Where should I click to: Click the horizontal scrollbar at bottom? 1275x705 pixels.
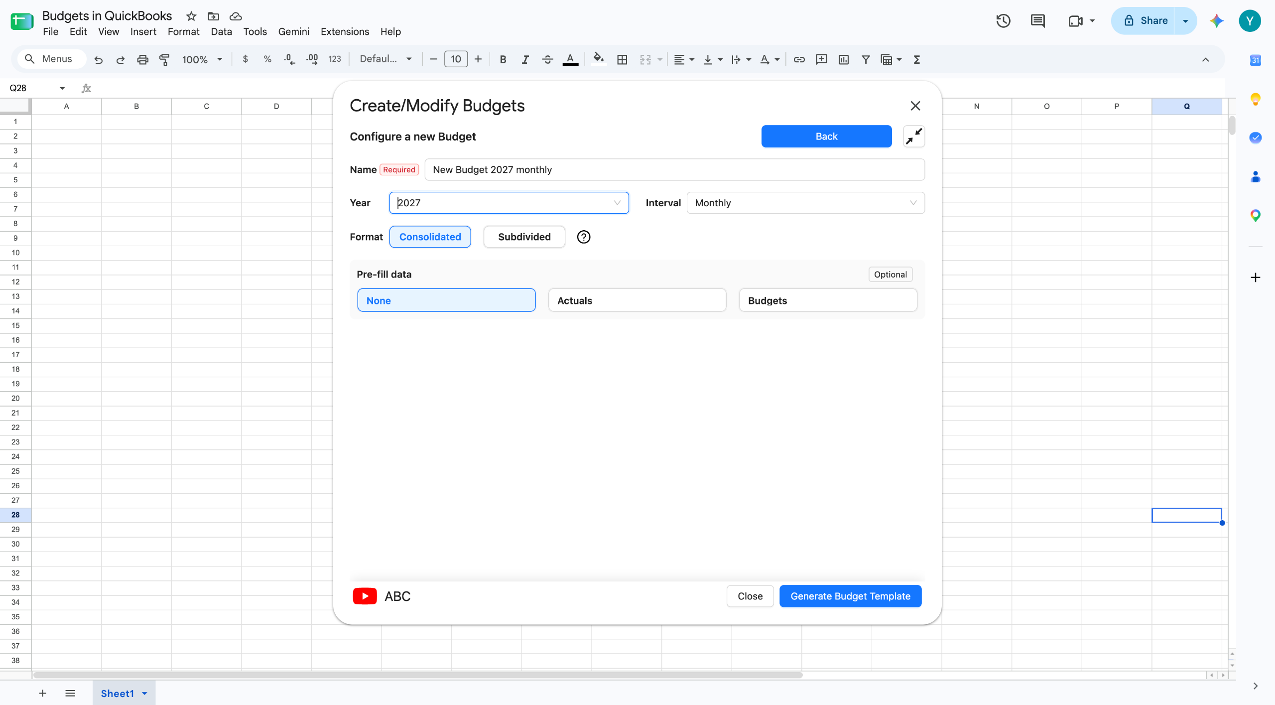point(418,675)
